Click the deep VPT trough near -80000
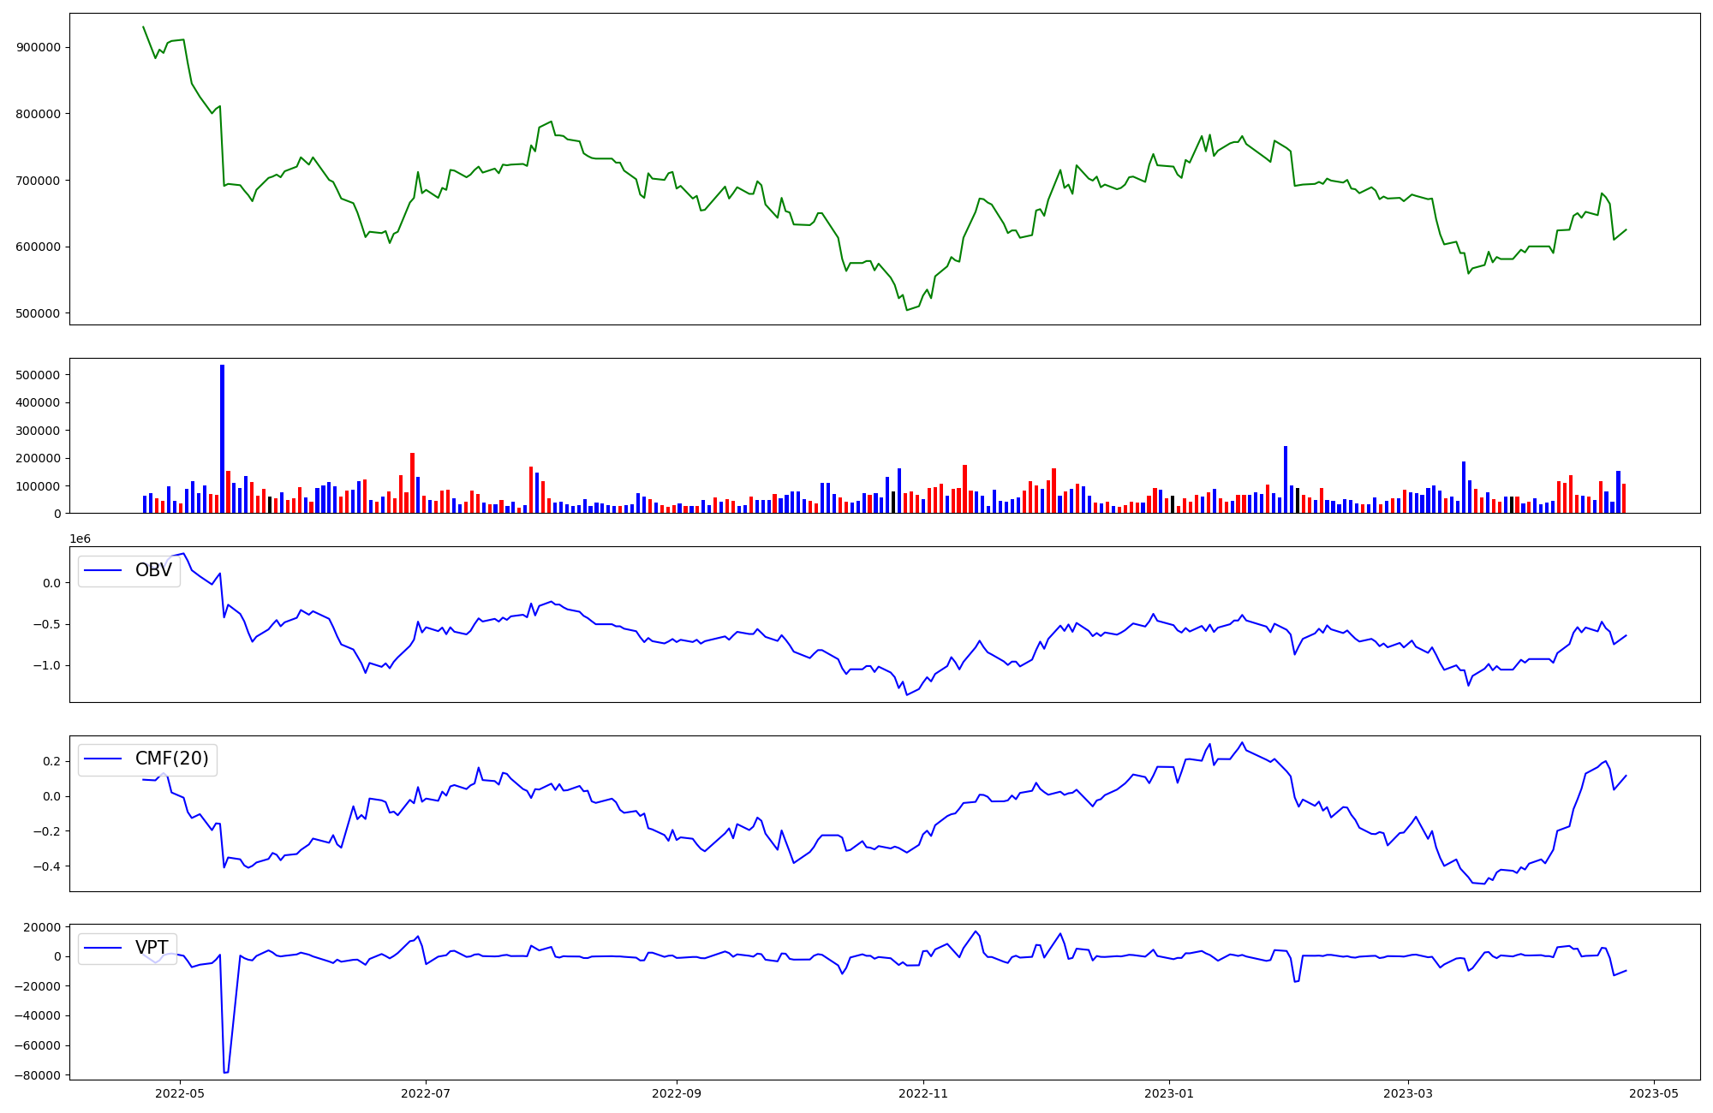1713x1113 pixels. 226,1071
